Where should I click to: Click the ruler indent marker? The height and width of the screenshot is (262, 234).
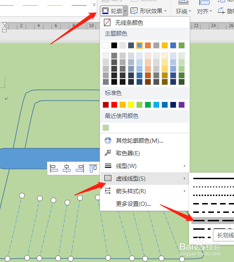(5, 27)
